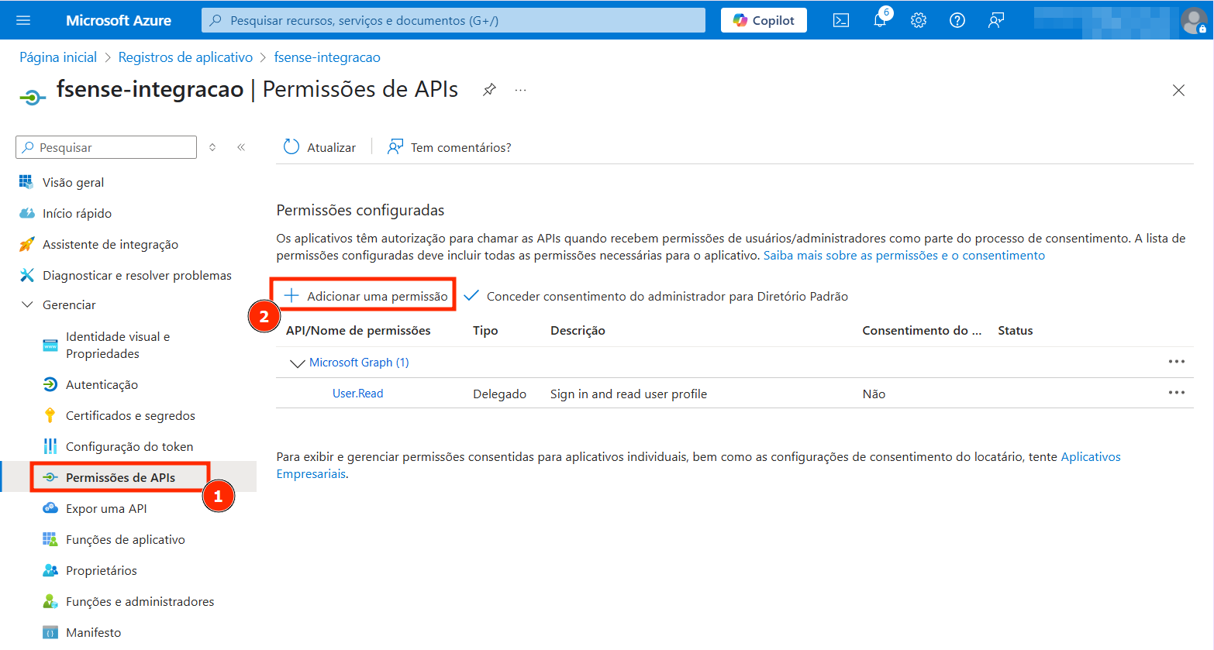Click the Não consent value
1214x650 pixels.
[x=874, y=394]
